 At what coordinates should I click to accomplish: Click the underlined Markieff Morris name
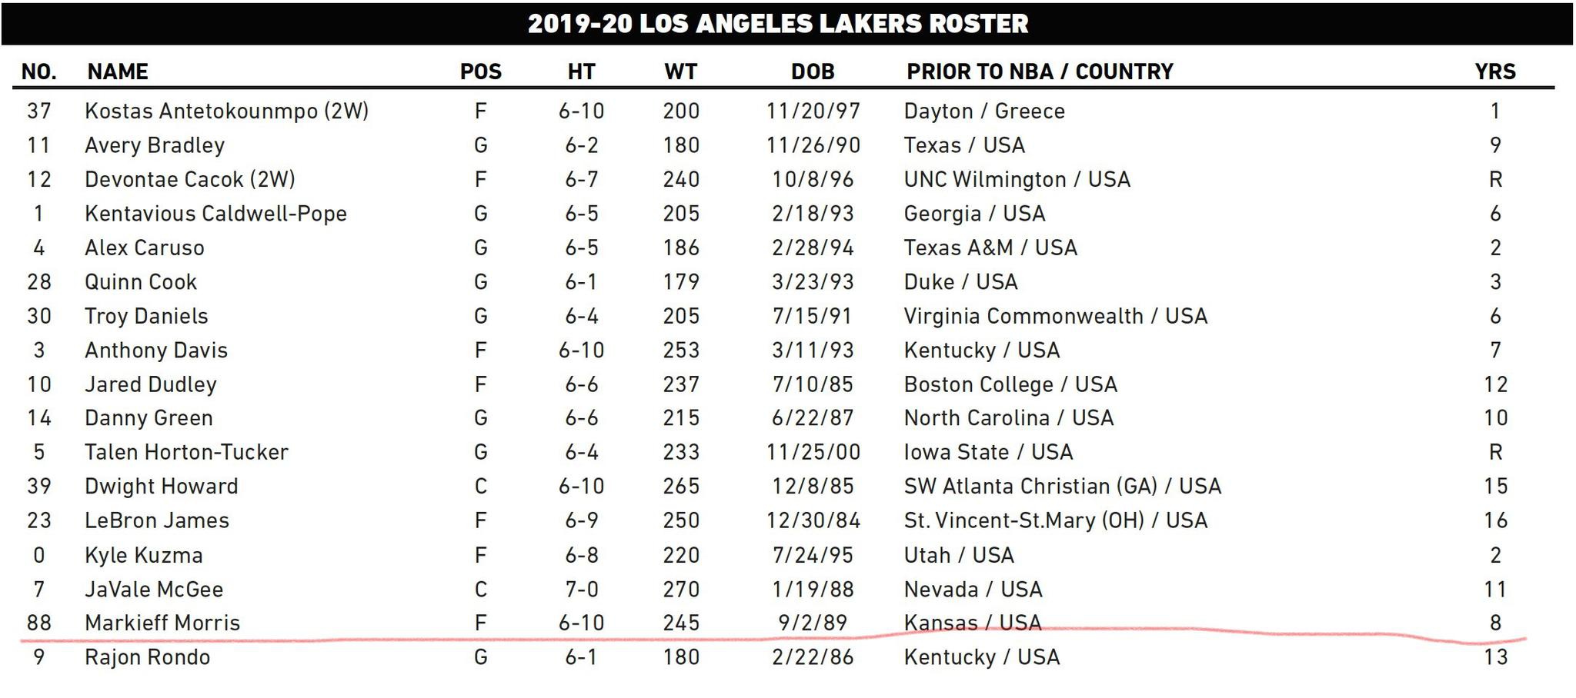click(162, 623)
